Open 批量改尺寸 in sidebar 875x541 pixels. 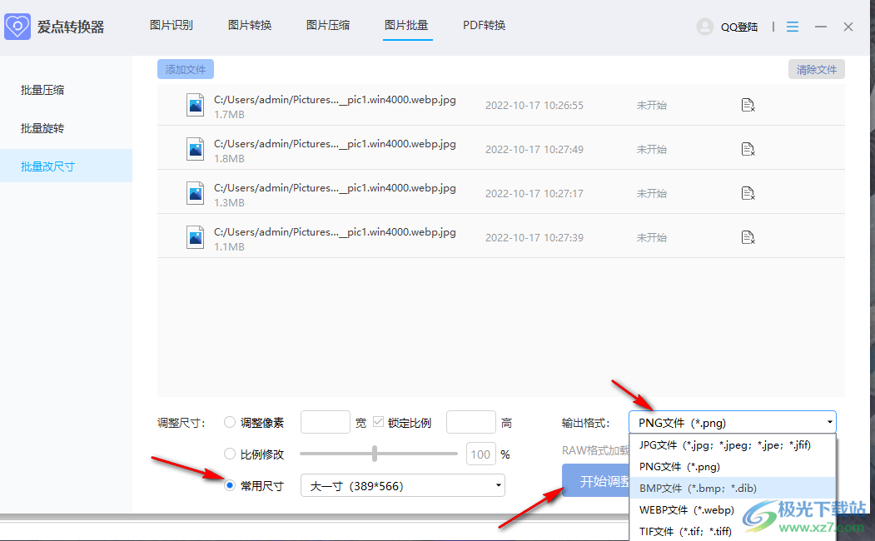(x=66, y=166)
